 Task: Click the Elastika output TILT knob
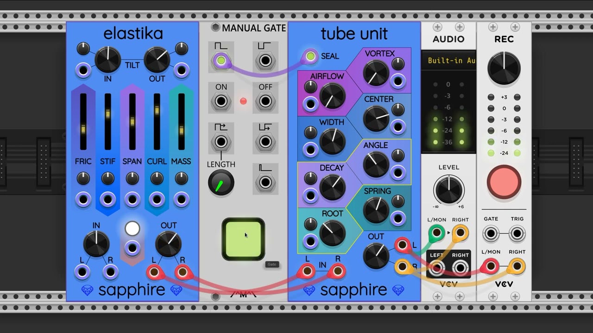point(157,60)
